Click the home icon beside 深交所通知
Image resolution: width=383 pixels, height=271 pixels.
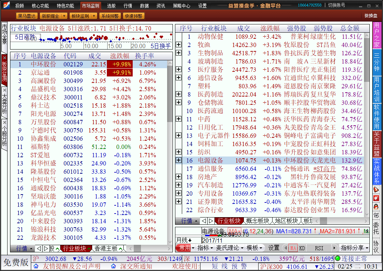tap(113, 266)
